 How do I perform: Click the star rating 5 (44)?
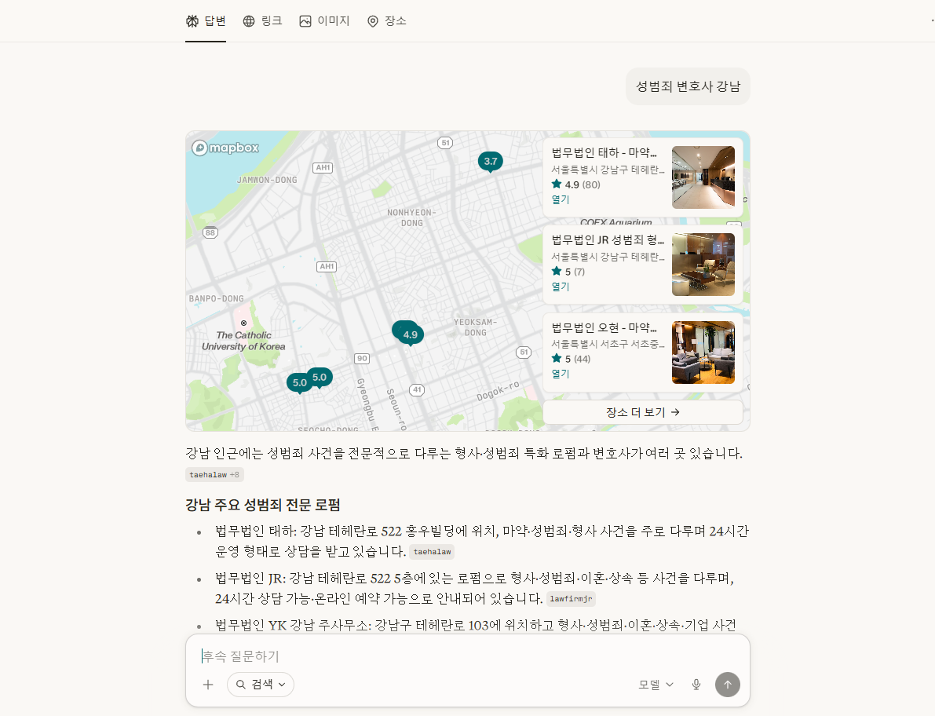[571, 358]
